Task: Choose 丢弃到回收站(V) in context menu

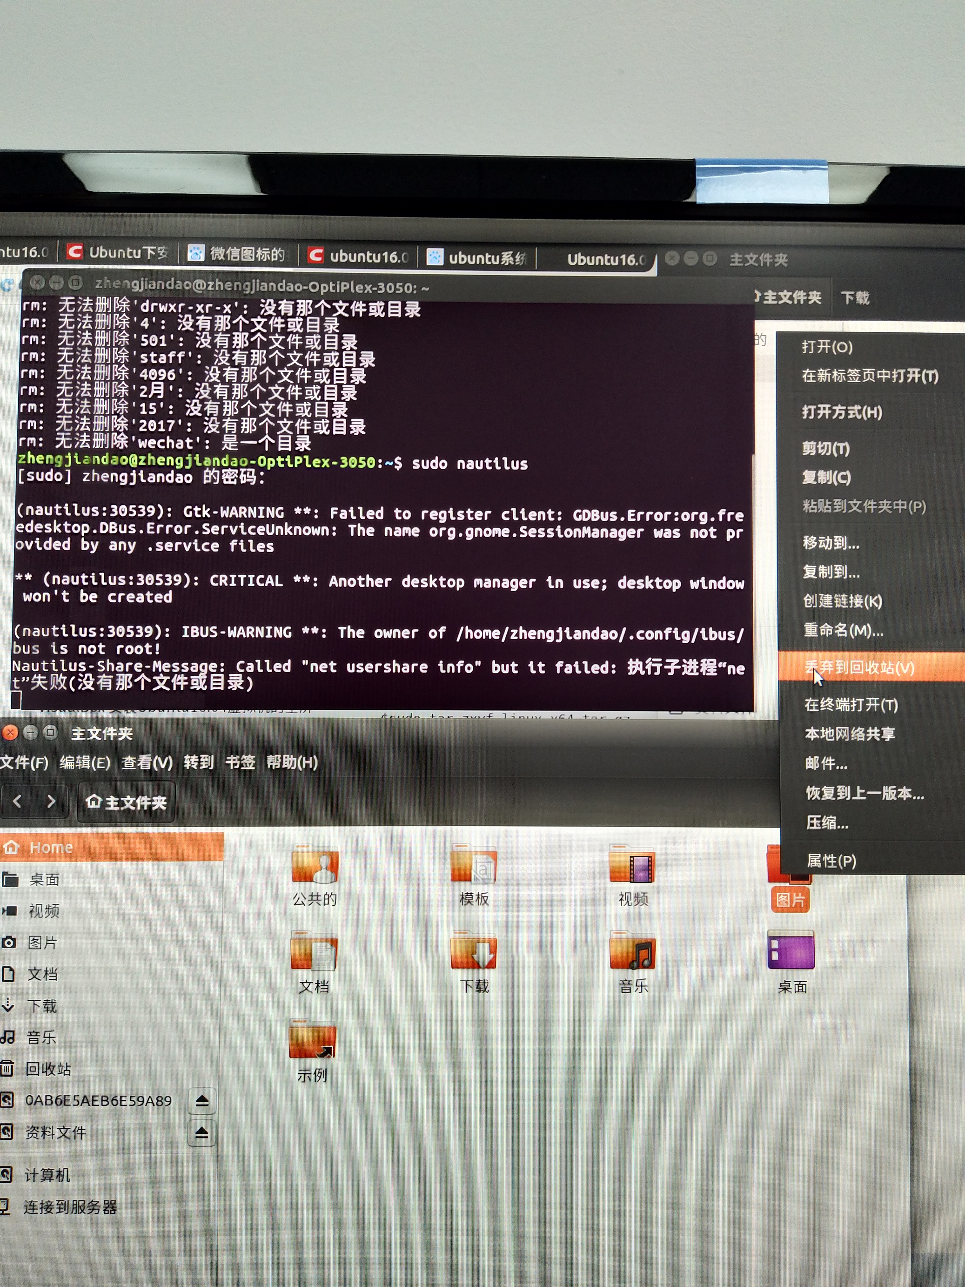Action: (859, 667)
